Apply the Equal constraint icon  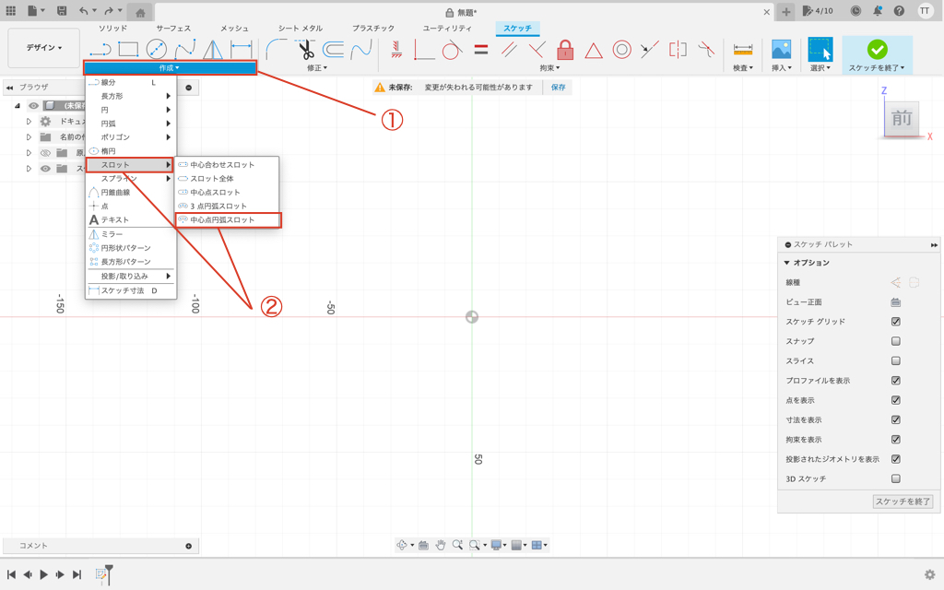(x=480, y=50)
